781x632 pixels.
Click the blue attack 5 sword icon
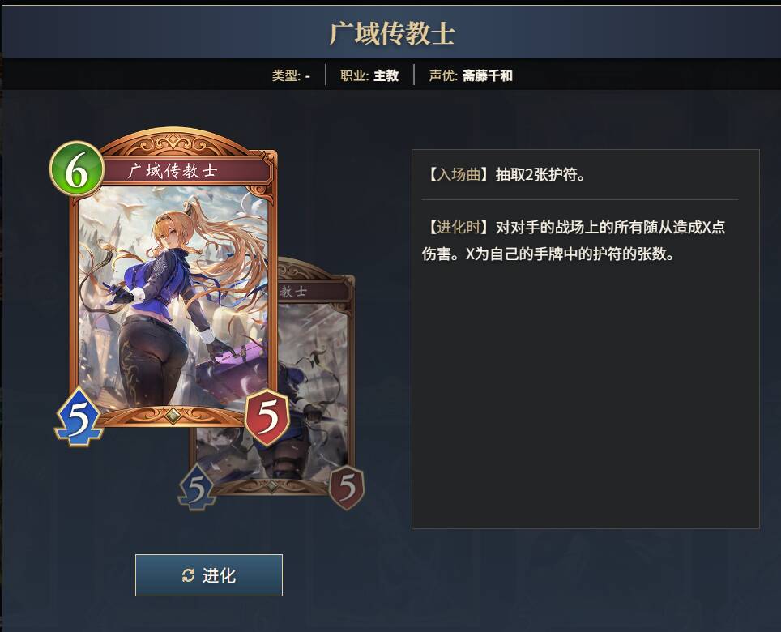(x=79, y=416)
